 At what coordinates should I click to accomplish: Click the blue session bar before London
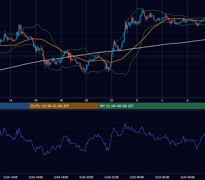tap(14, 106)
